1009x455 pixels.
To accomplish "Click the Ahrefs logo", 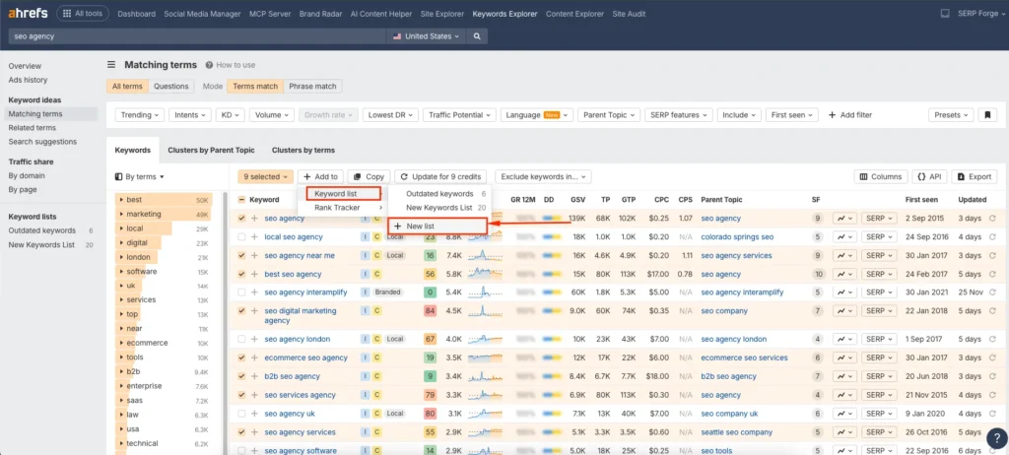I will click(29, 14).
